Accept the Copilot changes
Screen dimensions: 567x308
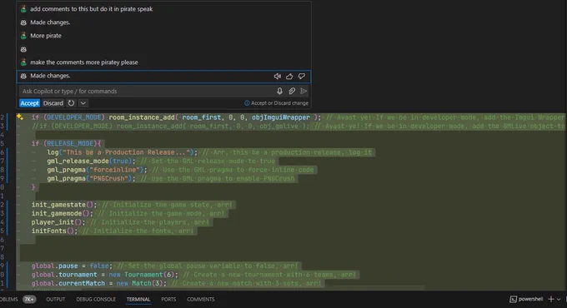pyautogui.click(x=29, y=103)
